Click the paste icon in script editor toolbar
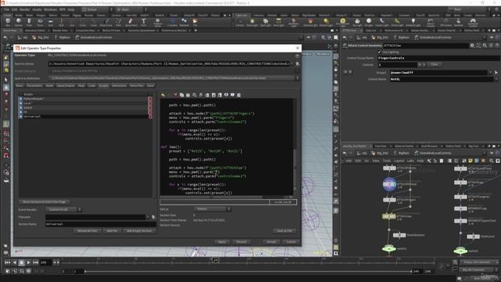This screenshot has width=501, height=282. [188, 95]
